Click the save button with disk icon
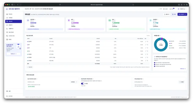Image resolution: width=193 pixels, height=104 pixels. (174, 14)
